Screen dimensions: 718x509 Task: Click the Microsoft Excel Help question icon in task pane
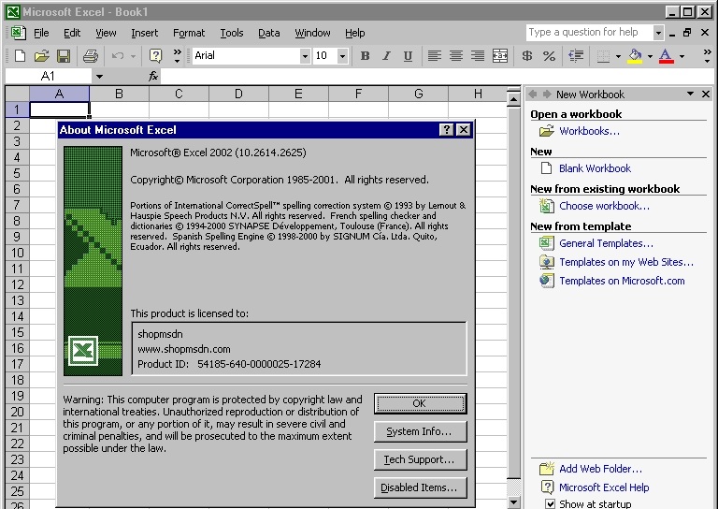pyautogui.click(x=547, y=487)
